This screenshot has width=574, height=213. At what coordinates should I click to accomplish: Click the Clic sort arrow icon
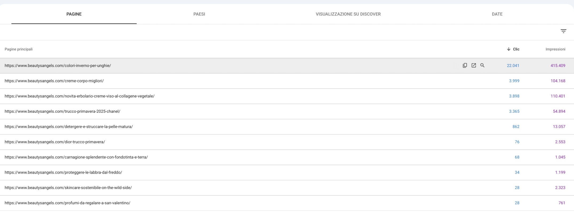coord(509,49)
